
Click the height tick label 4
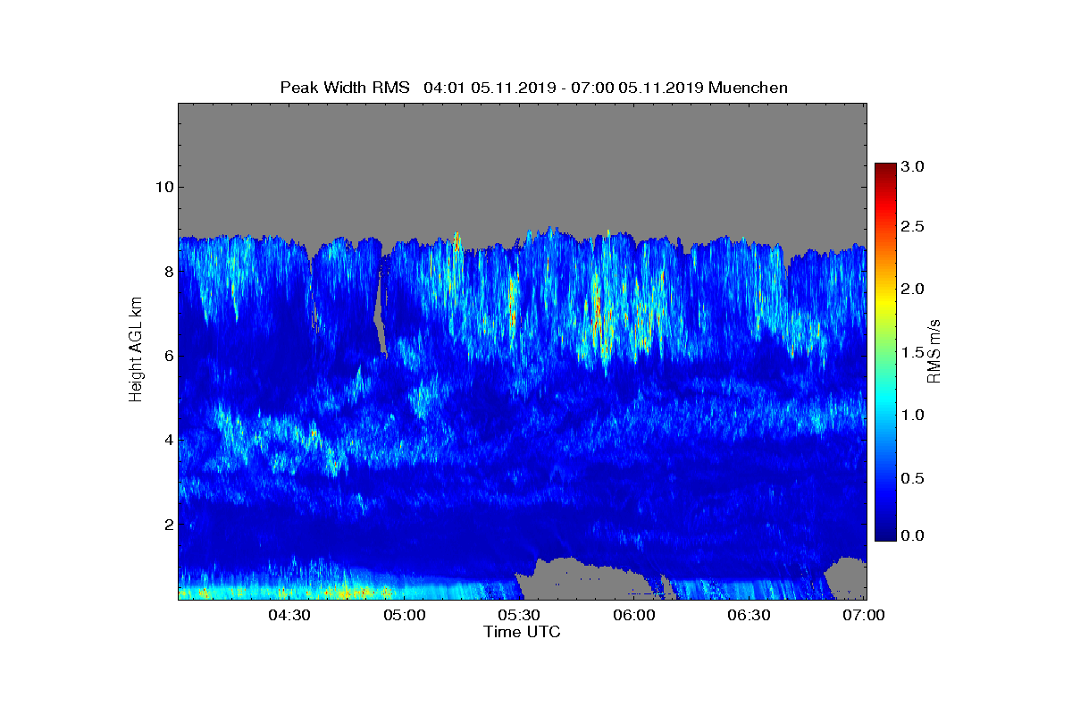pyautogui.click(x=167, y=440)
